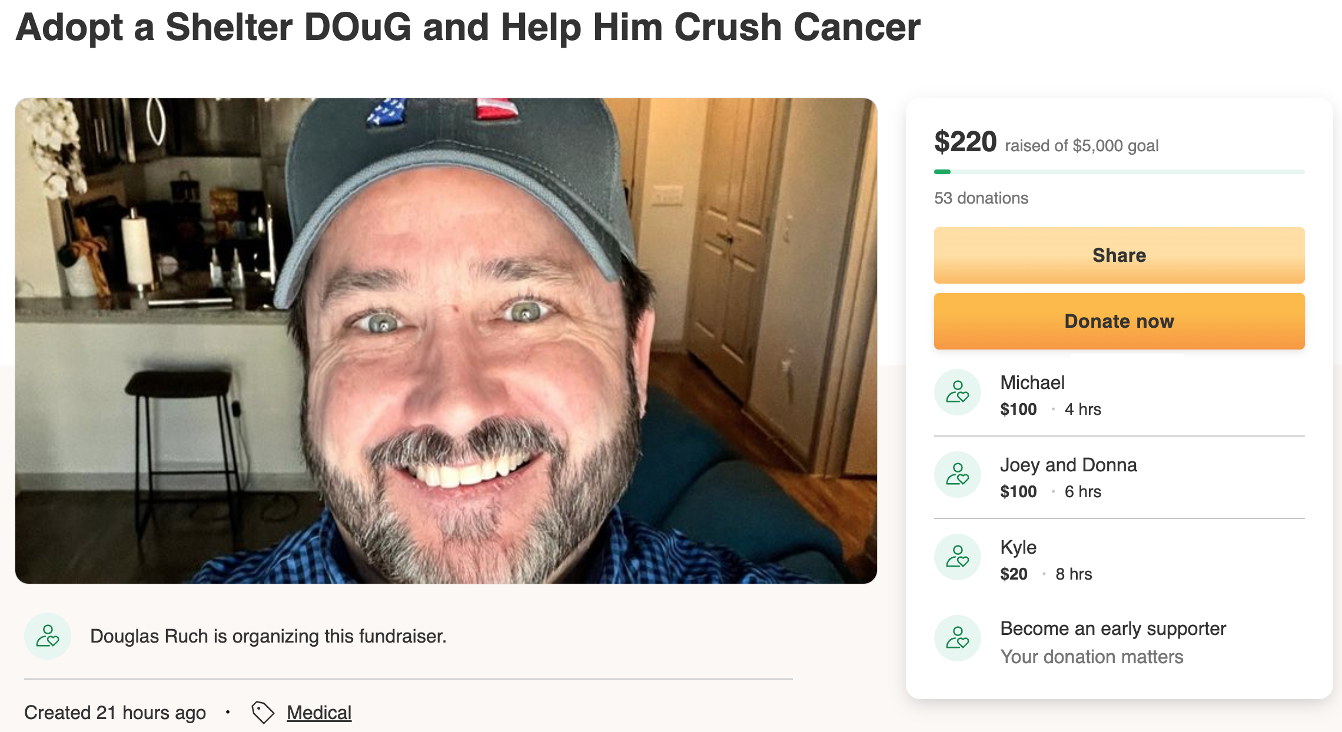Click Michael's donor avatar icon
Viewport: 1342px width, 732px height.
pos(958,392)
